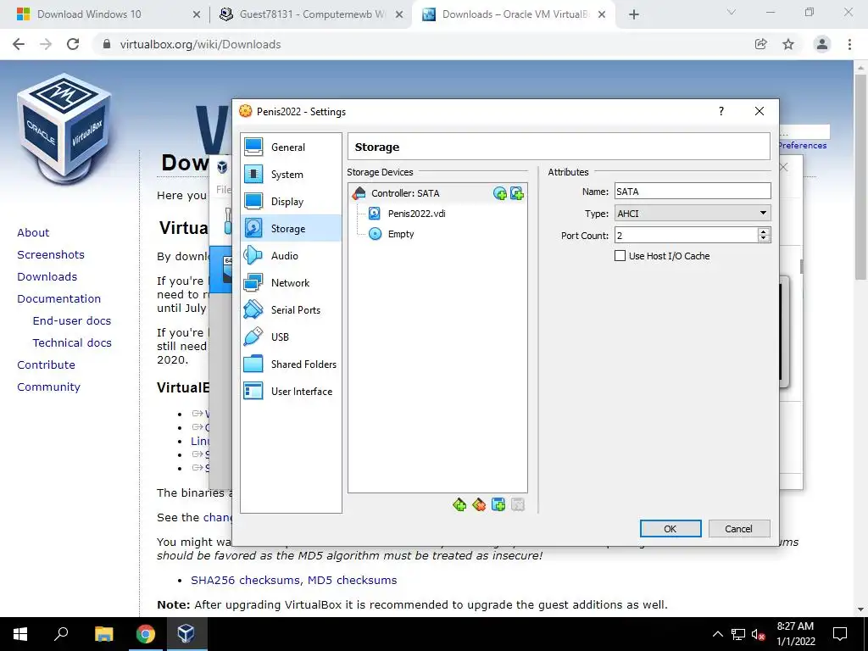This screenshot has height=651, width=868.
Task: Open USB settings page
Action: pyautogui.click(x=291, y=337)
